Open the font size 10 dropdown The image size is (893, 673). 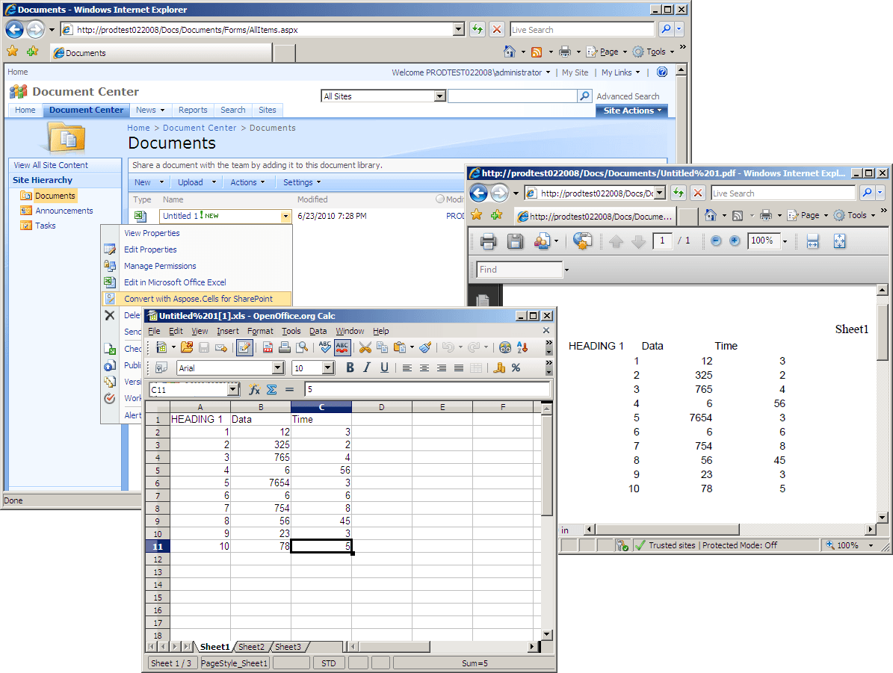coord(328,367)
